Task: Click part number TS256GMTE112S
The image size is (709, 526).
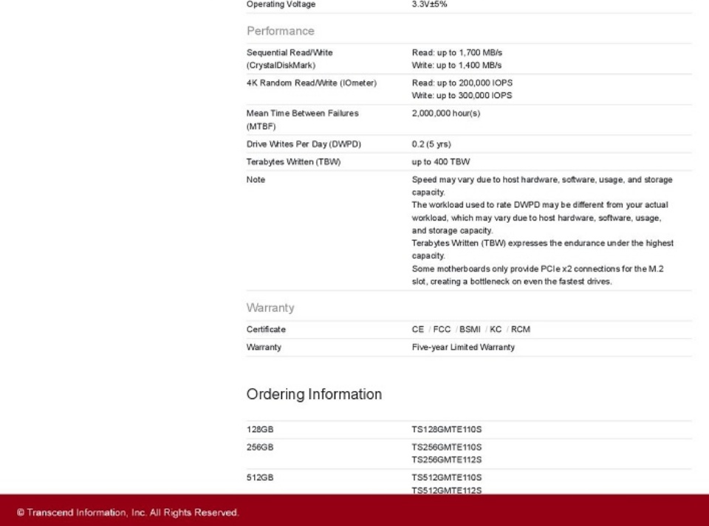Action: tap(447, 460)
